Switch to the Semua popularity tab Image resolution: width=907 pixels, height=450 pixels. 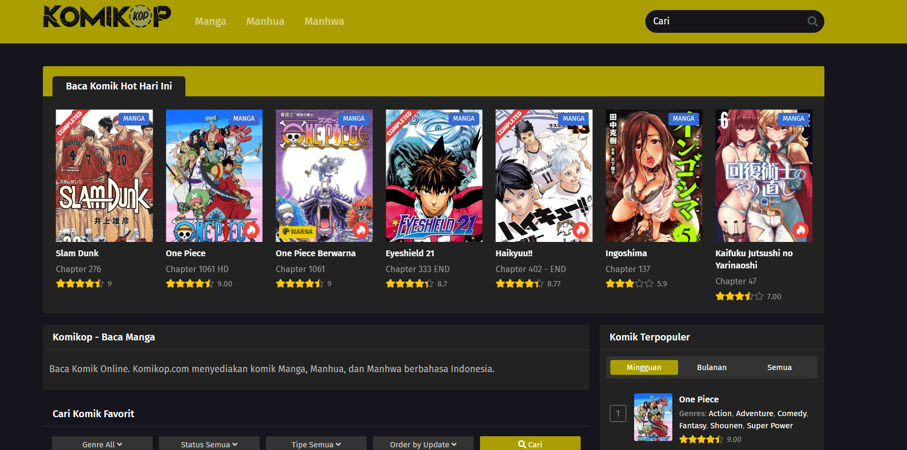click(x=779, y=367)
